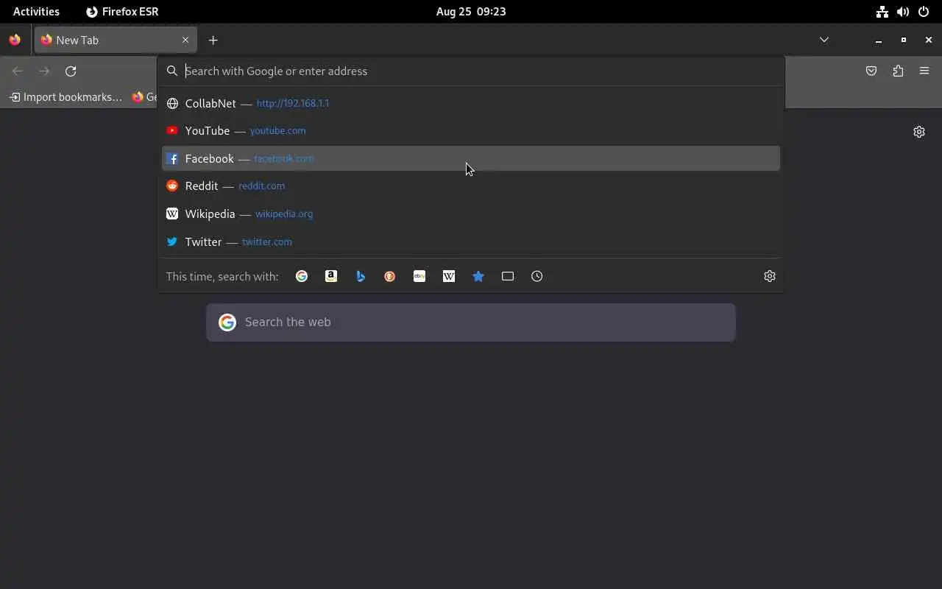Screen dimensions: 942x589
Task: Search with Google icon in one-off searches
Action: click(302, 276)
